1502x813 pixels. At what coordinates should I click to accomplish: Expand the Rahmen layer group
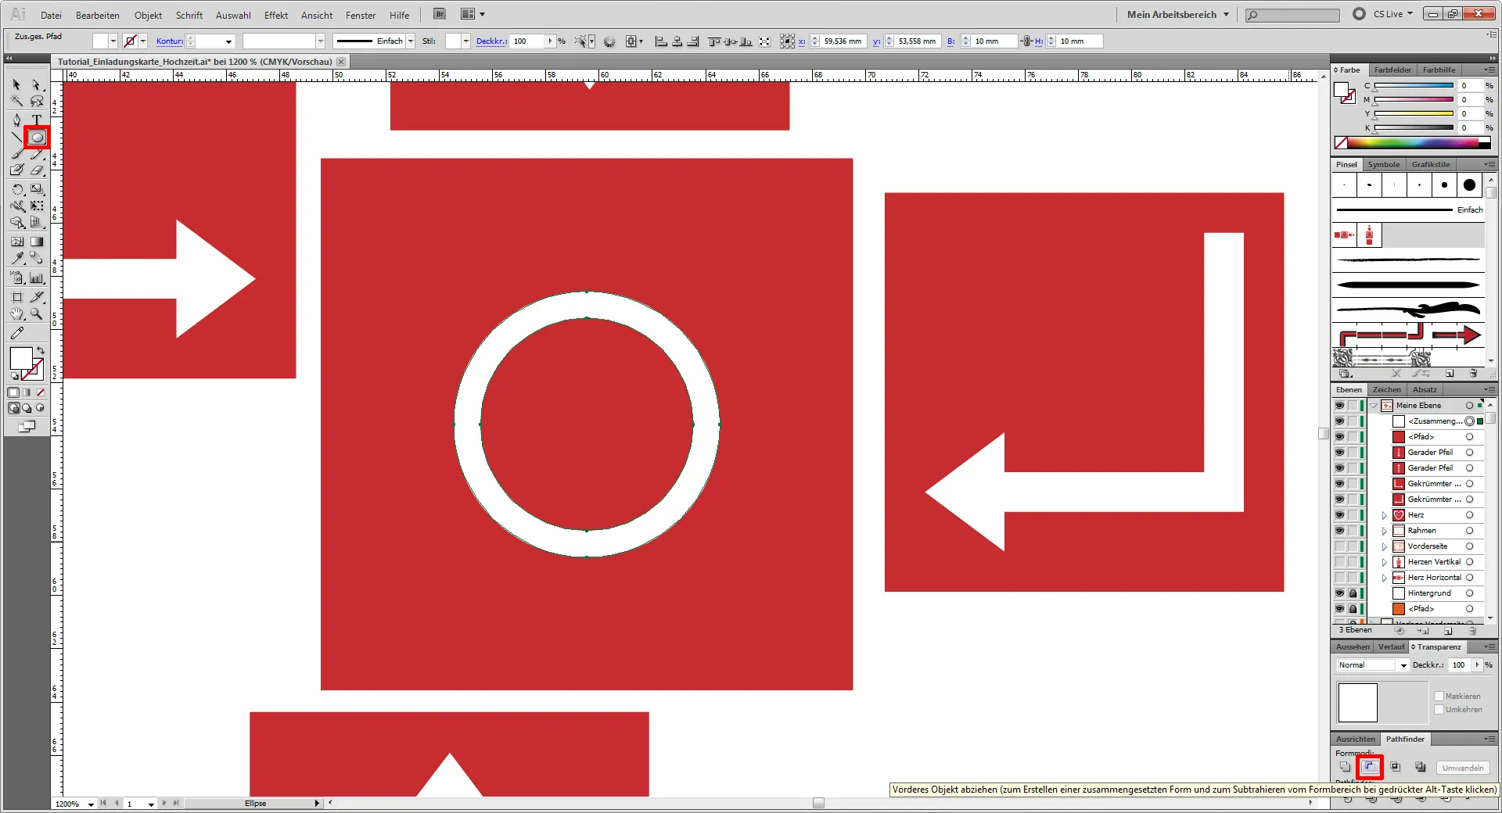[1384, 531]
